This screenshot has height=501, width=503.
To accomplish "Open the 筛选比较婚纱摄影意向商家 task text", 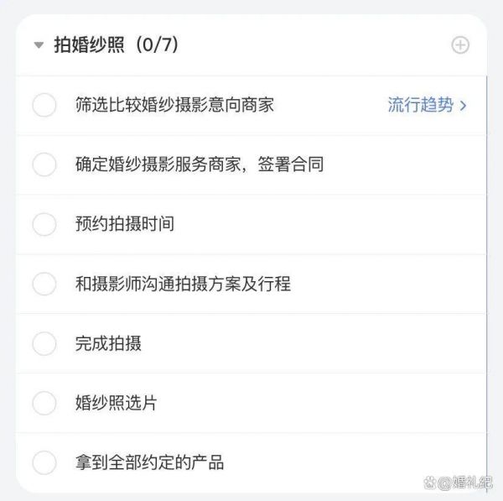I will click(x=174, y=105).
